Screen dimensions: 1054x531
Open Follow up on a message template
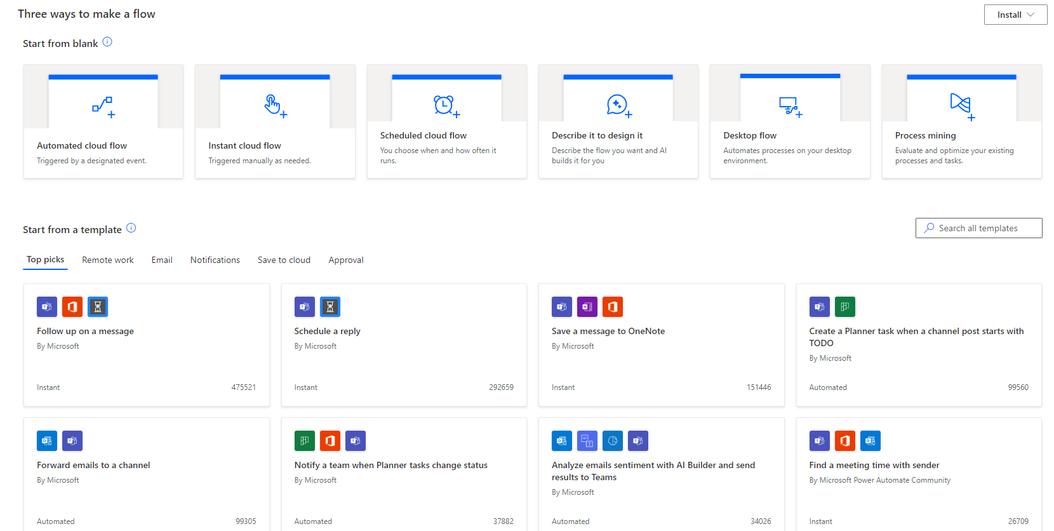[147, 345]
